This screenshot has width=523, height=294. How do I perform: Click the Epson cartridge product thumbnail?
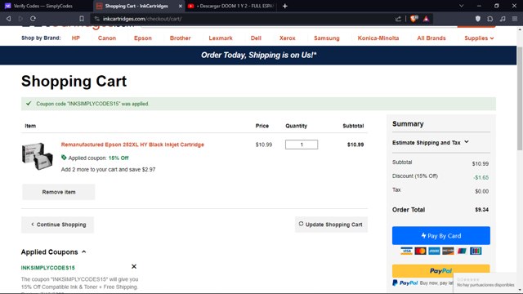click(x=38, y=156)
